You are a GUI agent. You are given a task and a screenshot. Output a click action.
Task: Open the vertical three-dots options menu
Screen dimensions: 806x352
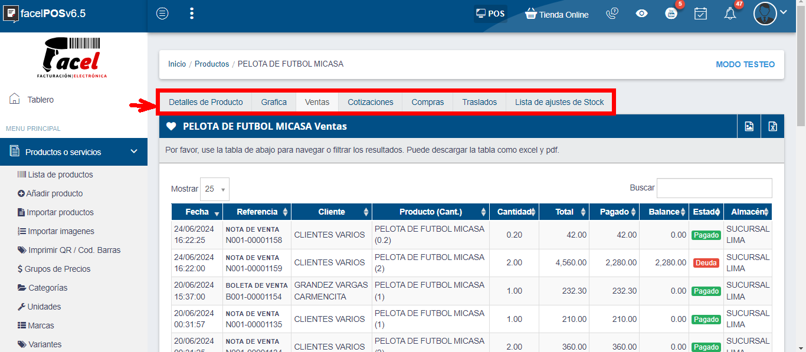point(192,14)
